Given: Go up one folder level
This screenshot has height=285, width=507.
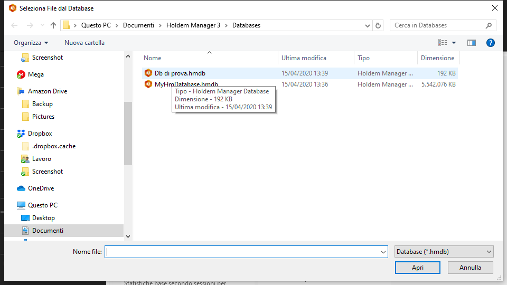Looking at the screenshot, I should click(x=53, y=25).
